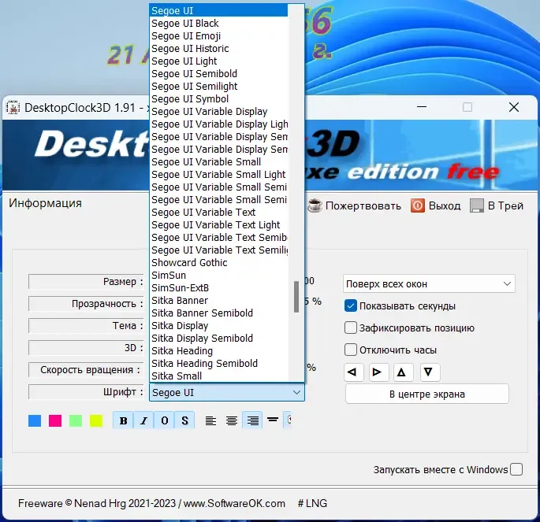Move clock right with arrow button
Viewport: 540px width, 522px height.
coord(379,372)
